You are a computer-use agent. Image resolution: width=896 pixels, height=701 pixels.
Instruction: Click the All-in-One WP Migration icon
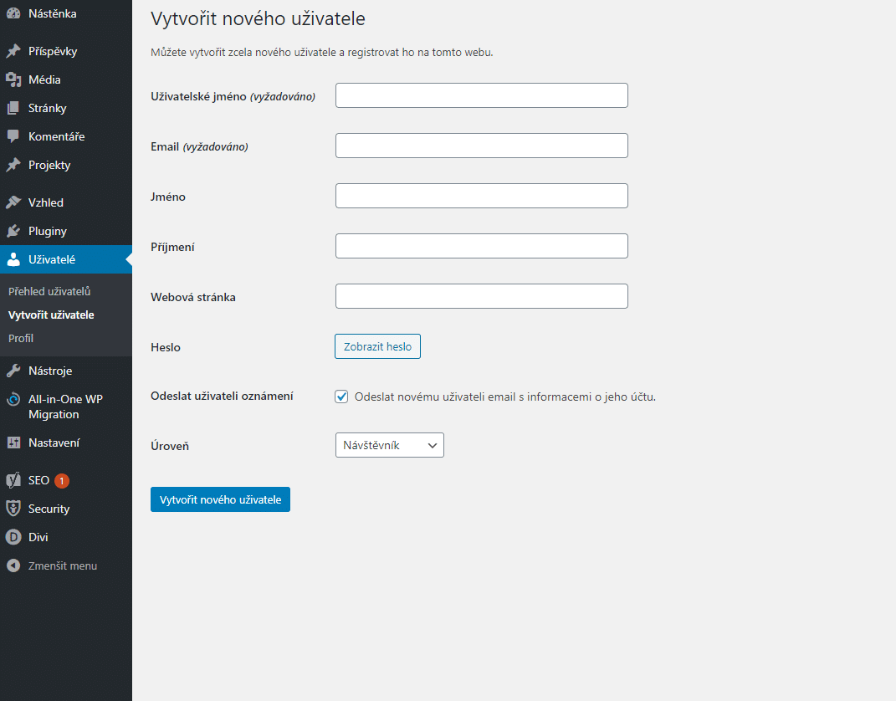13,399
